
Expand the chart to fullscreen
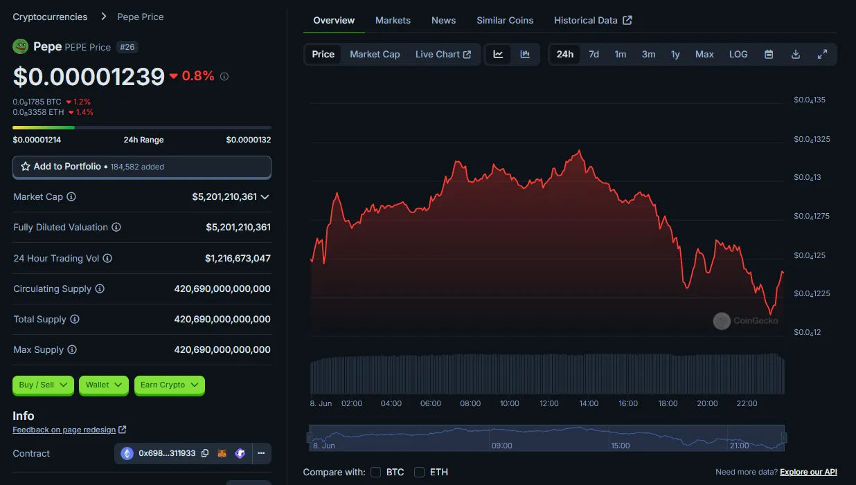pyautogui.click(x=823, y=54)
